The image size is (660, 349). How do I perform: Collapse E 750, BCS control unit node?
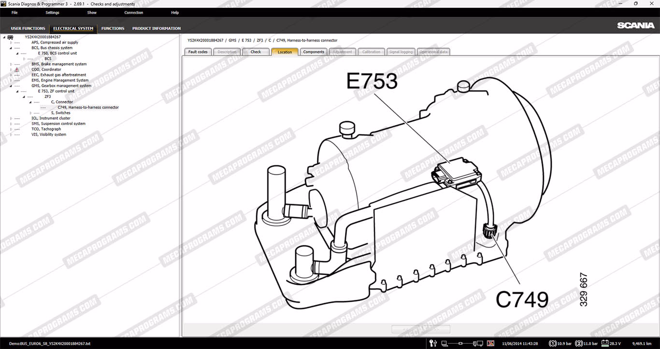(17, 53)
